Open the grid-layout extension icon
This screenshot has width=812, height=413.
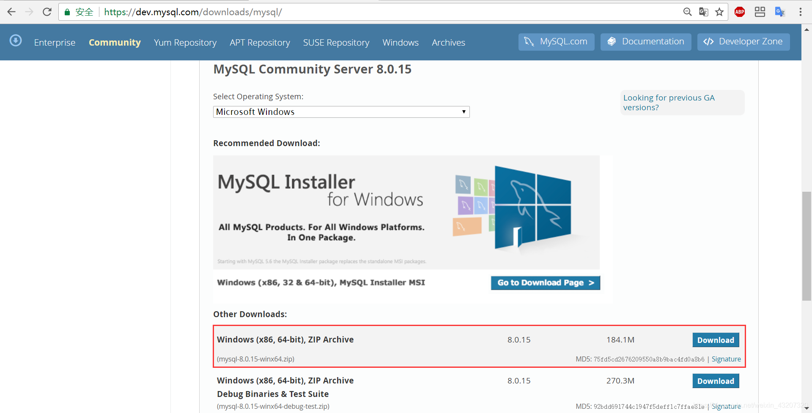(760, 12)
